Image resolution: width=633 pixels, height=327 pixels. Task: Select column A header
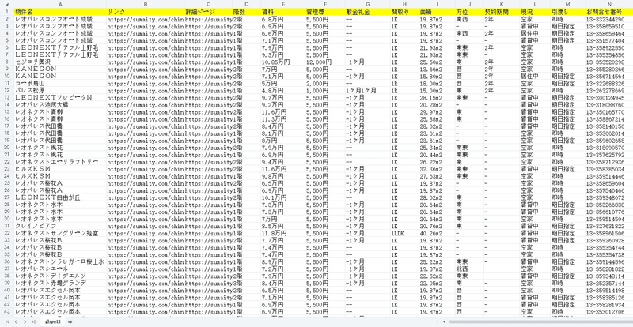(60, 4)
